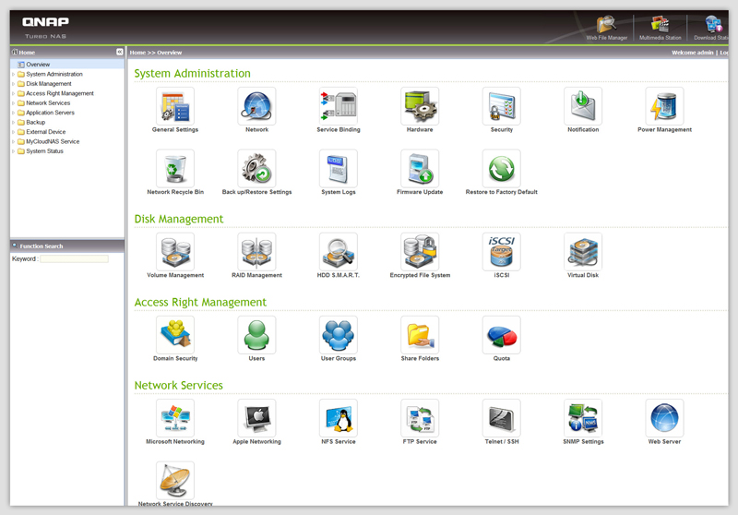Open RAID Management icon

tap(256, 252)
